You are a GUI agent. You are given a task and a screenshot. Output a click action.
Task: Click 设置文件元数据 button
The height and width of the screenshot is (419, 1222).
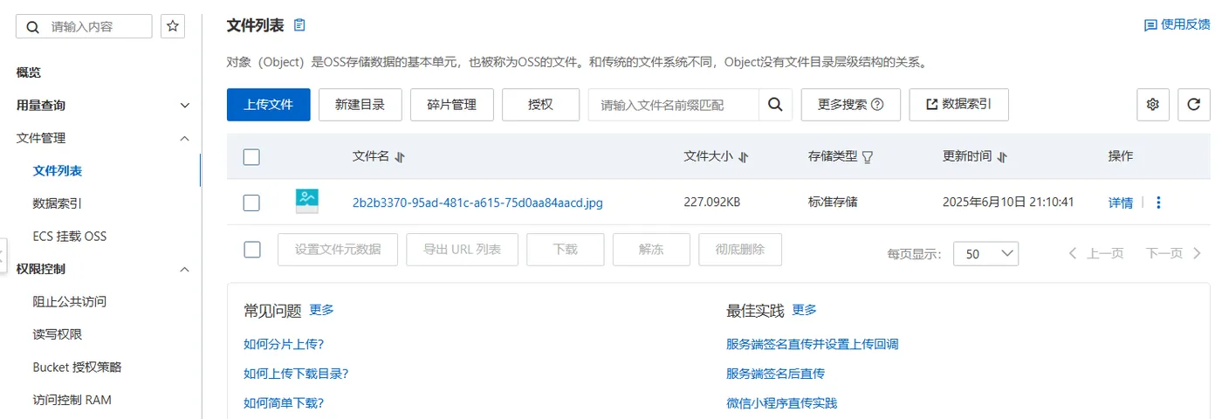[338, 250]
